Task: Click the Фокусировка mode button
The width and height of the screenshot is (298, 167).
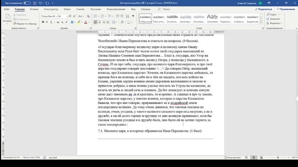Action: [232, 158]
